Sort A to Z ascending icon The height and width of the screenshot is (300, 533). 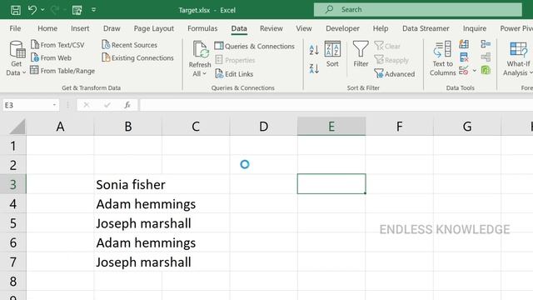pos(314,50)
